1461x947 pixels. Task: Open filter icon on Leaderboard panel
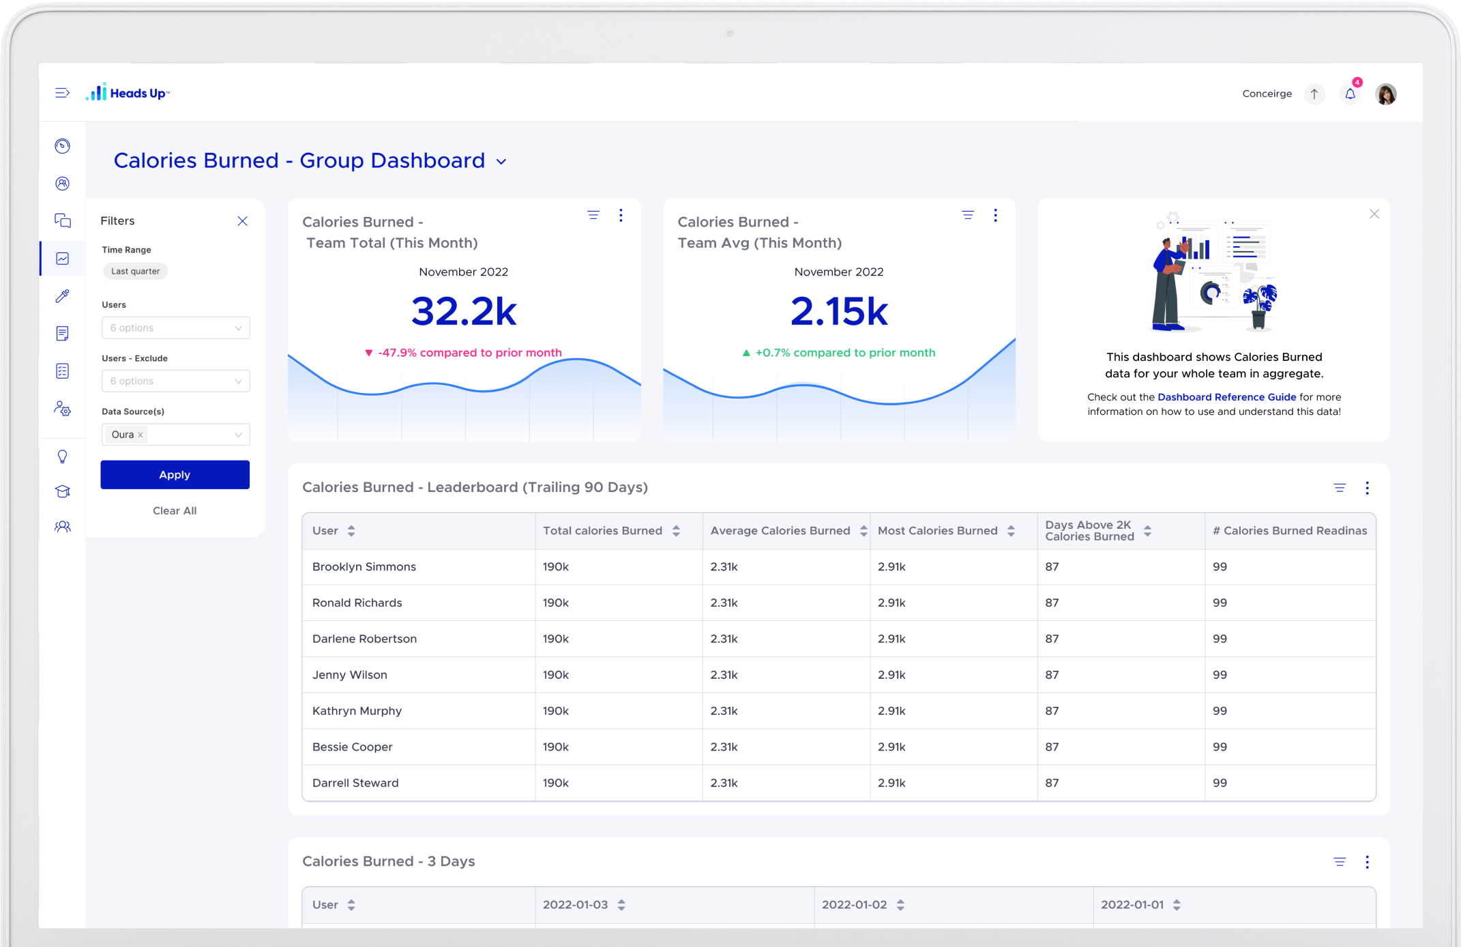click(1340, 488)
